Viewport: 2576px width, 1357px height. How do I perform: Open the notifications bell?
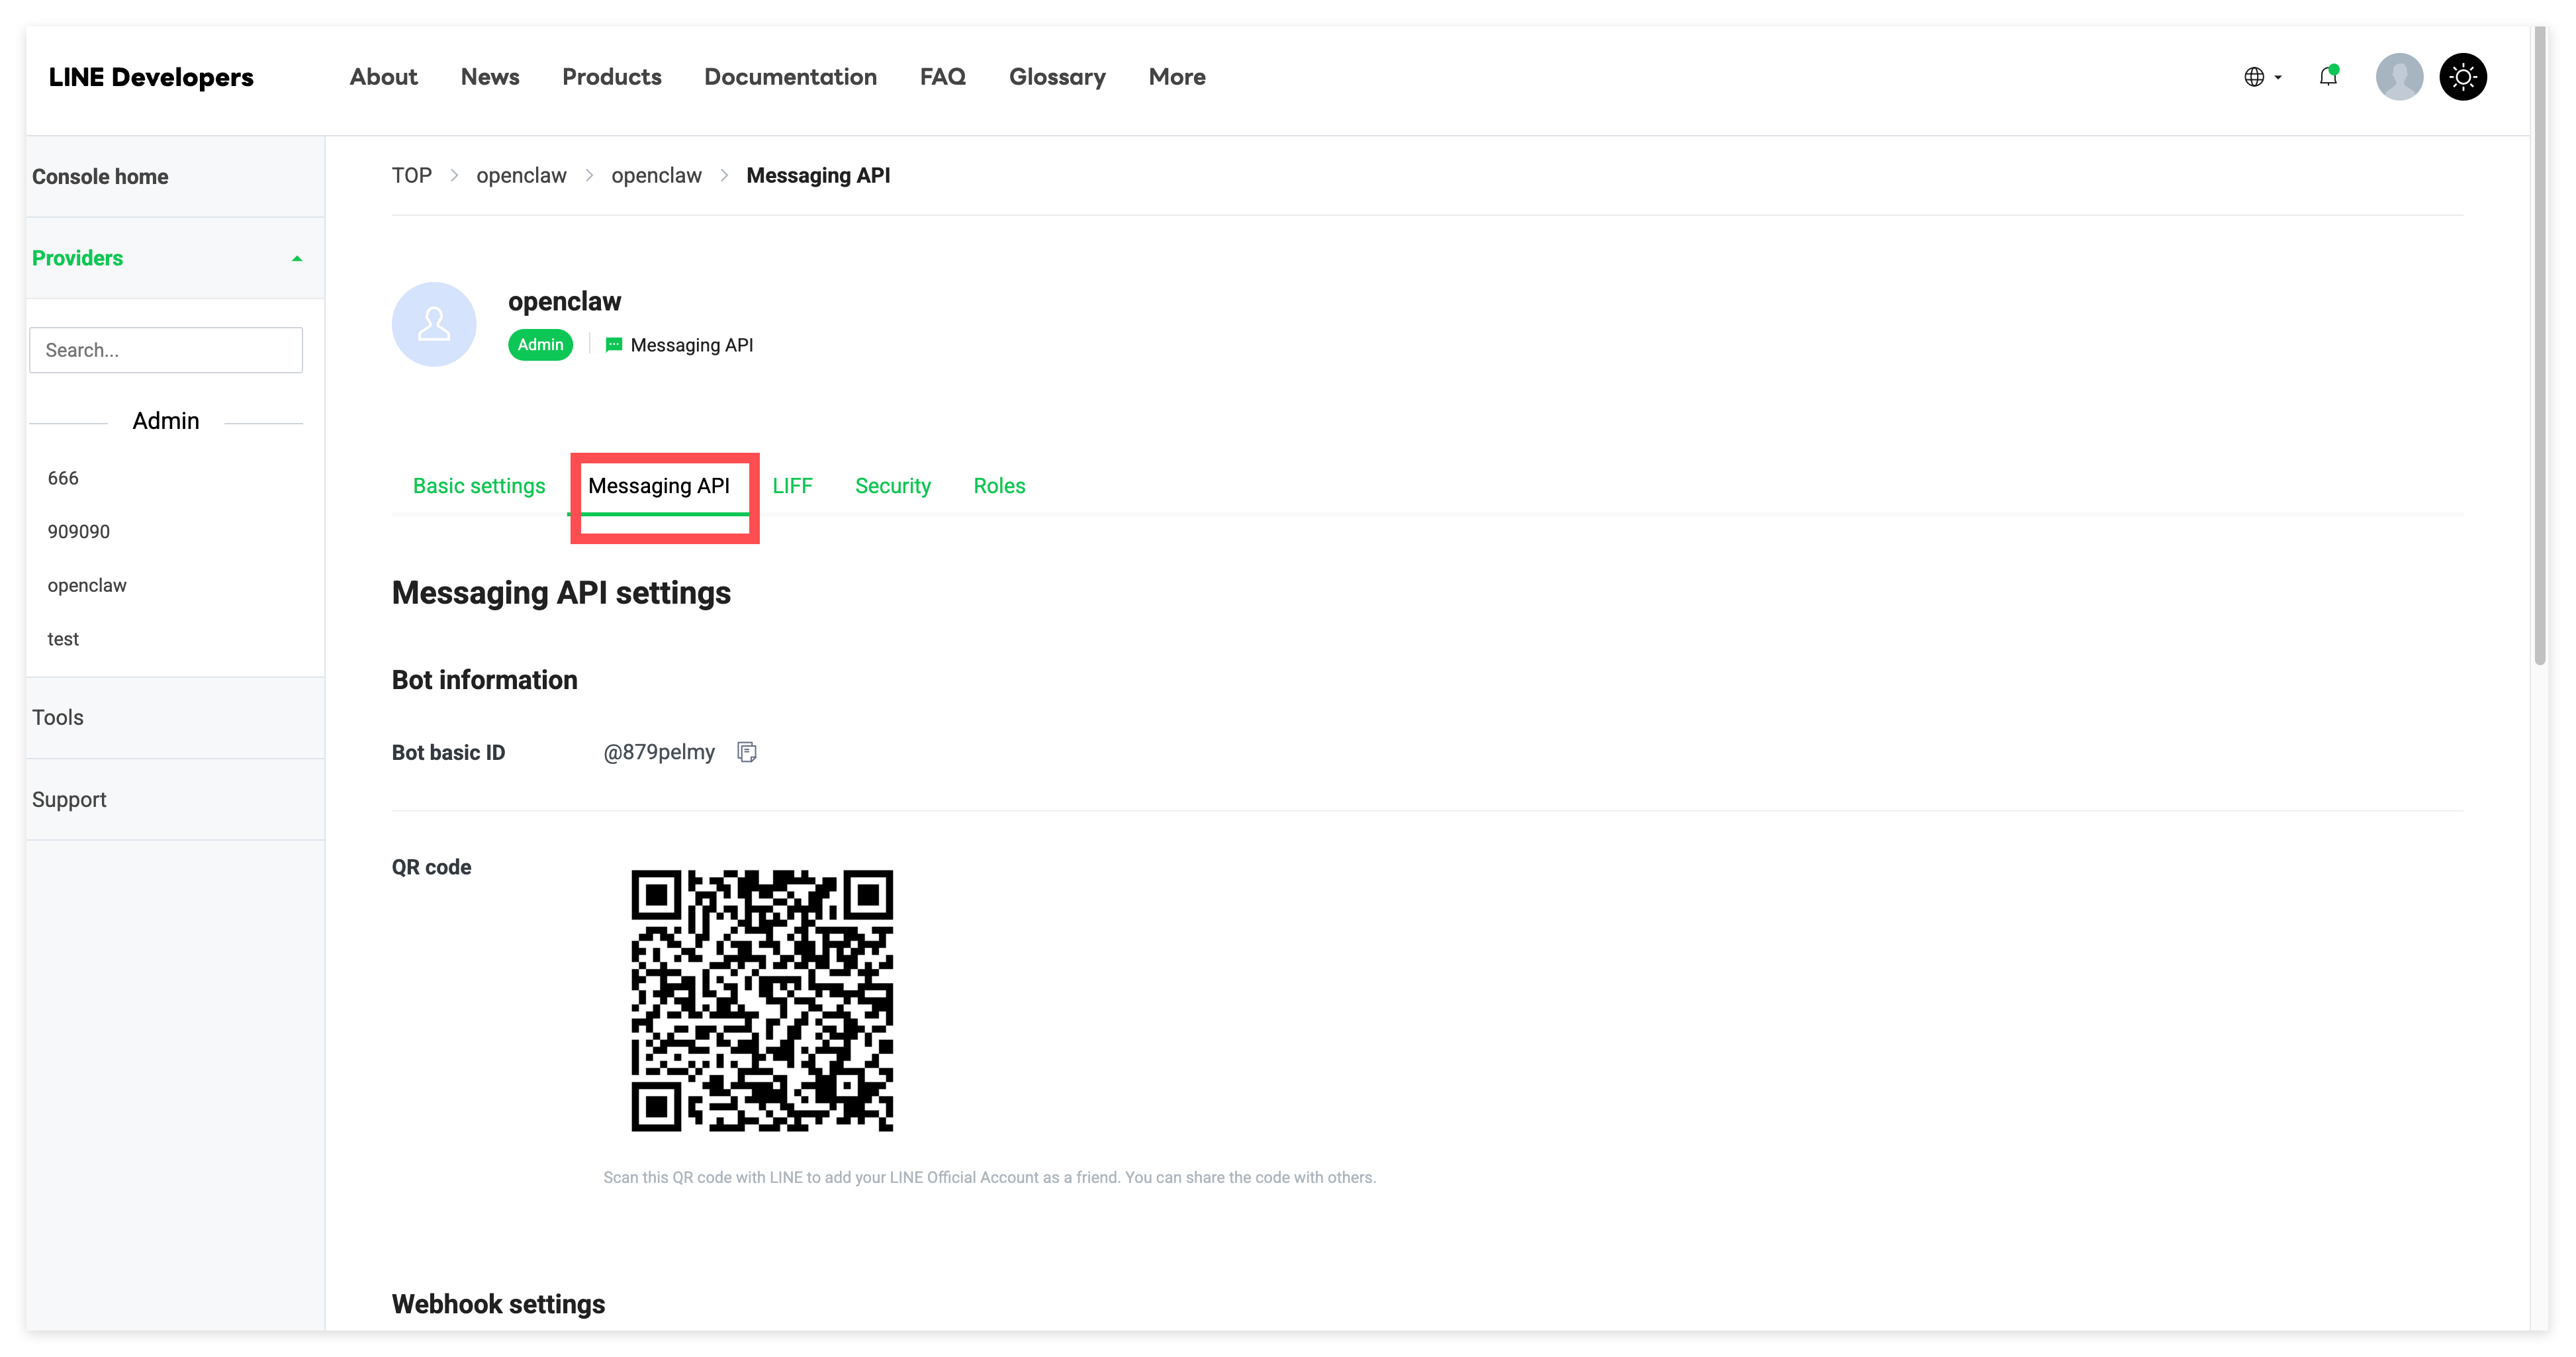pyautogui.click(x=2328, y=77)
